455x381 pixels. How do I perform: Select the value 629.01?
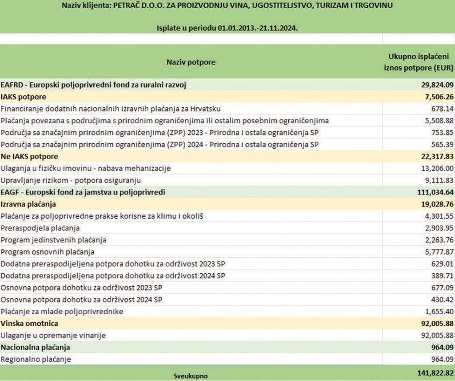pyautogui.click(x=442, y=264)
